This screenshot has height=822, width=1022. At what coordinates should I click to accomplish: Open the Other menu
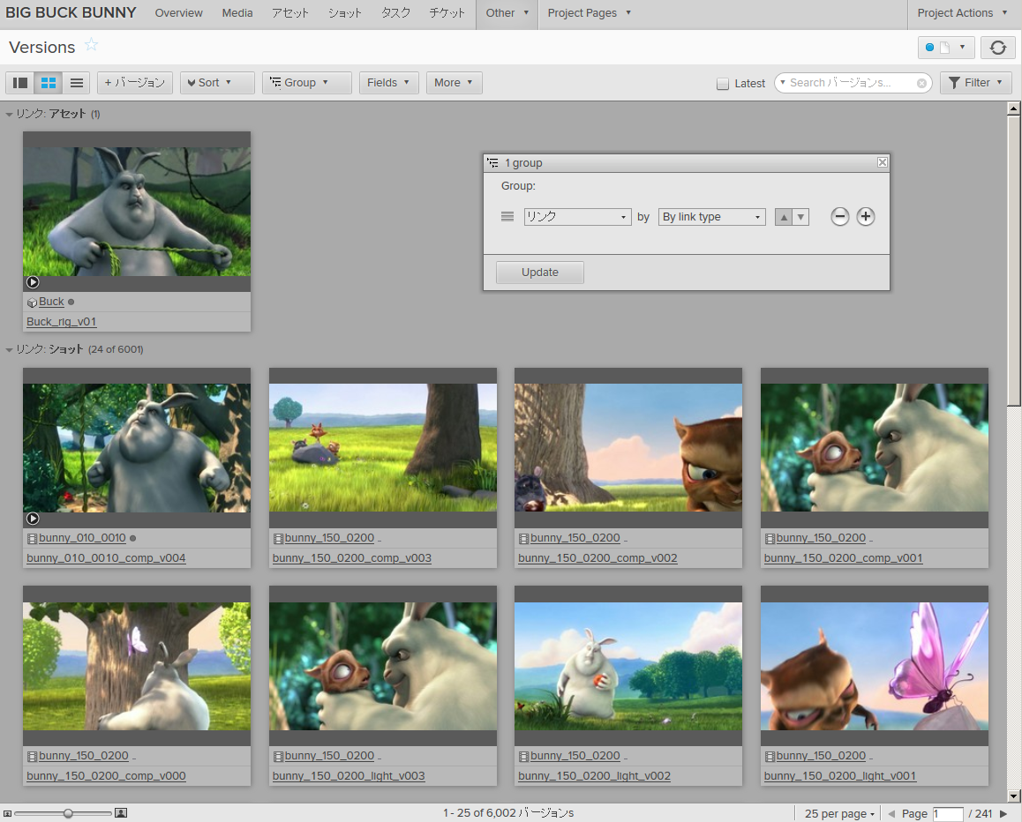[507, 13]
